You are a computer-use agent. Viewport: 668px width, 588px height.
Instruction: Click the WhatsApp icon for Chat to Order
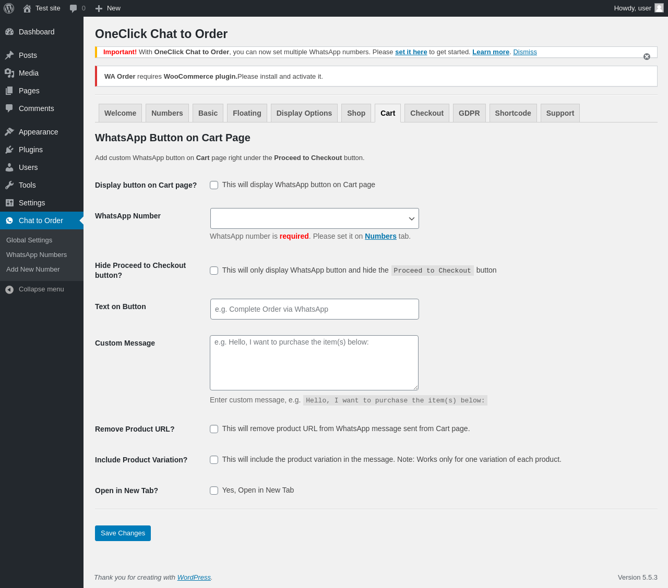9,220
